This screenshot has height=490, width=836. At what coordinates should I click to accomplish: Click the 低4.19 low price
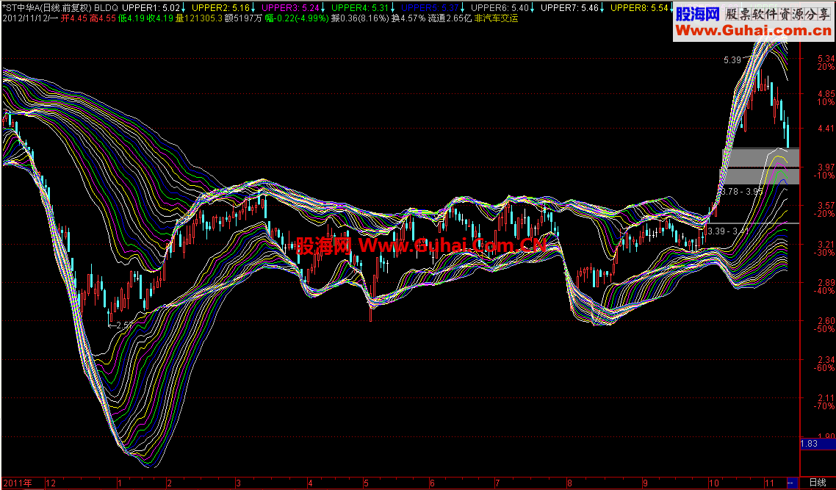(x=131, y=18)
